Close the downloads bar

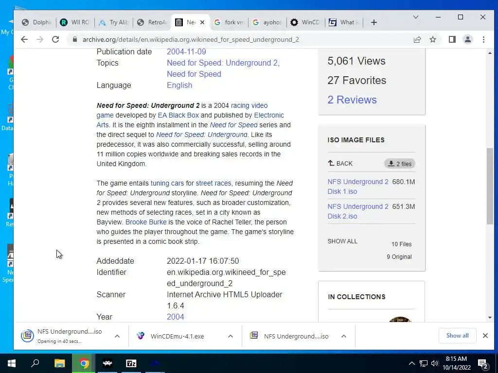coord(485,336)
